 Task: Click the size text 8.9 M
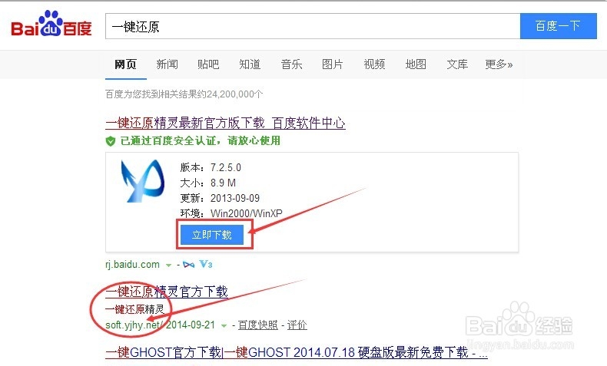click(x=223, y=183)
